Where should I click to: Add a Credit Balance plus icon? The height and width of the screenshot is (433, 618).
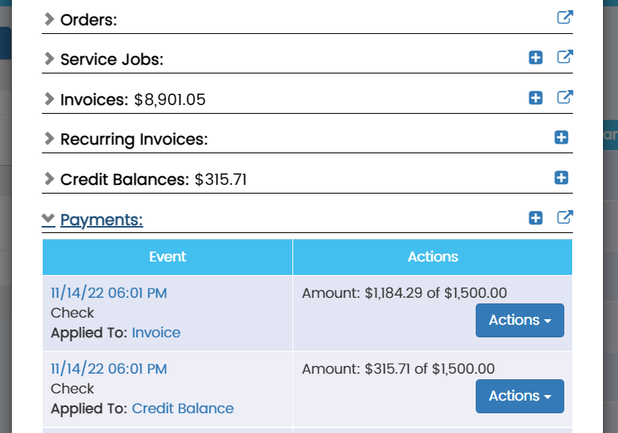click(561, 178)
